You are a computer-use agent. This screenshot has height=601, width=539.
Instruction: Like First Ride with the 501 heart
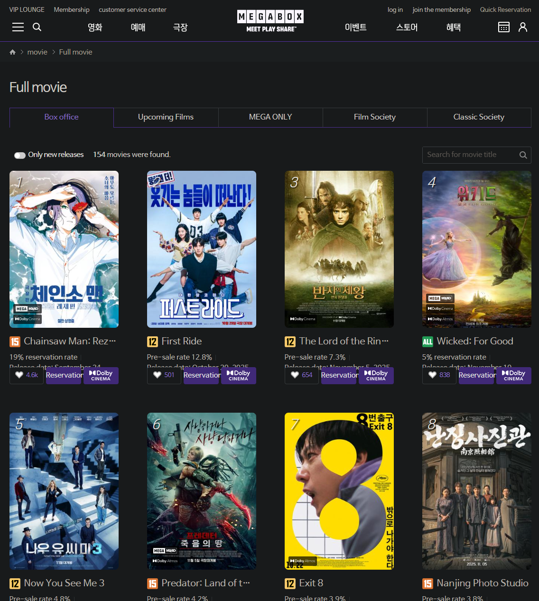(x=164, y=375)
